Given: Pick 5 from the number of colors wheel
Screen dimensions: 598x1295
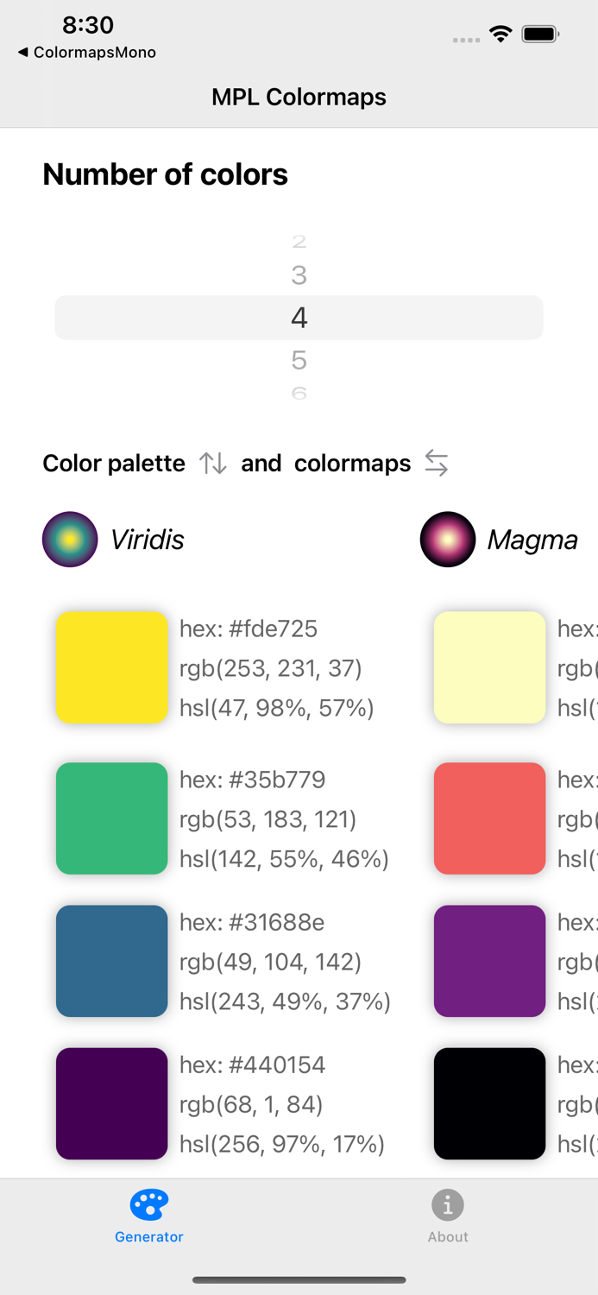Looking at the screenshot, I should (x=299, y=360).
